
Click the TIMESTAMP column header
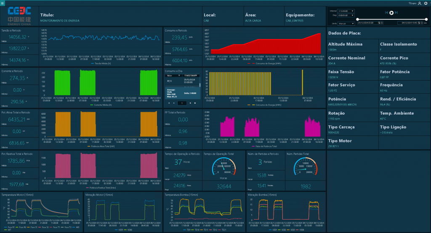coord(191,75)
